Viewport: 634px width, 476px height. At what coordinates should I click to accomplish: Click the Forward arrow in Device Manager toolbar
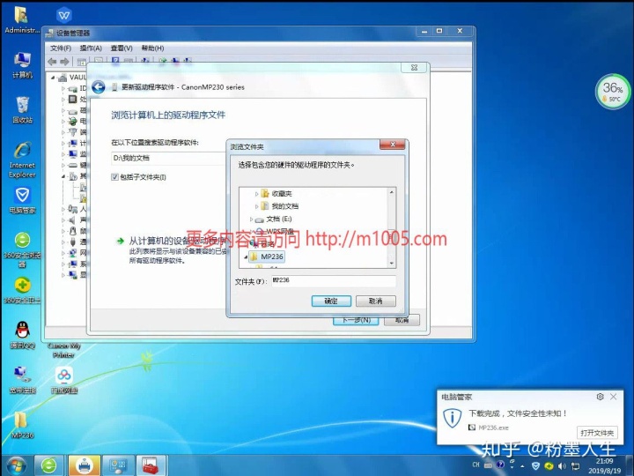(64, 62)
